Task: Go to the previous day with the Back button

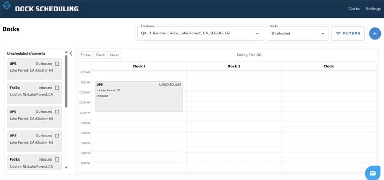Action: pyautogui.click(x=101, y=55)
